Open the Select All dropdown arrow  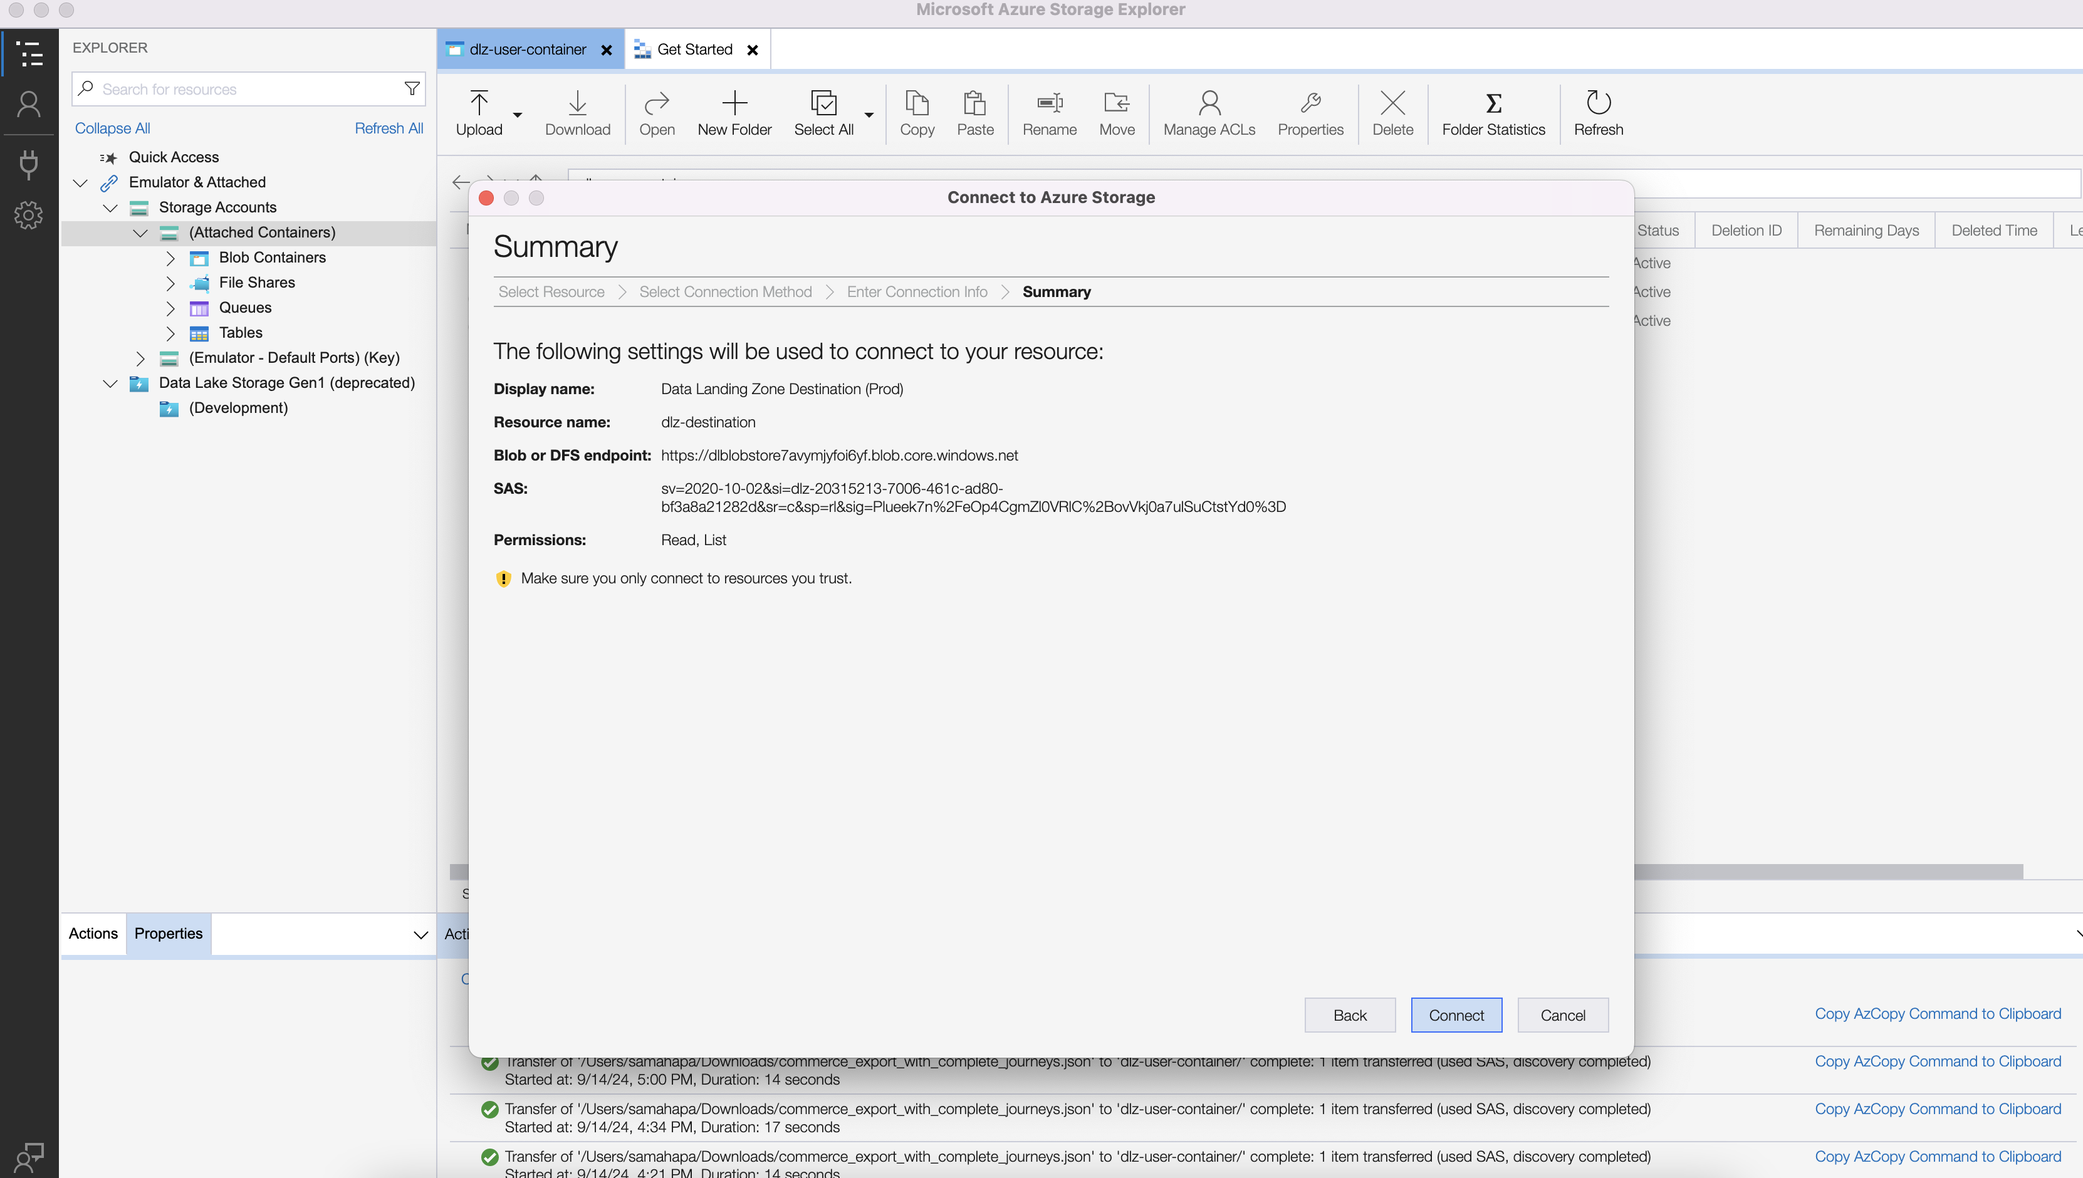click(x=869, y=115)
